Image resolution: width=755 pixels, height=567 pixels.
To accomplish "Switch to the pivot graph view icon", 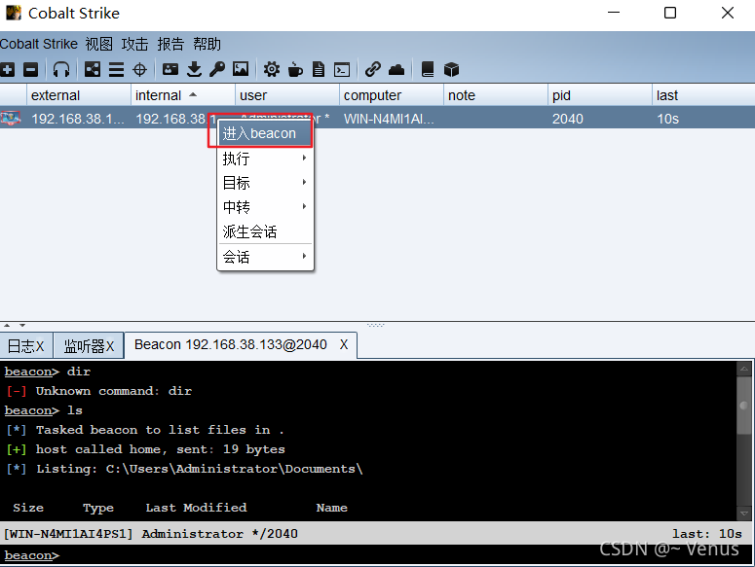I will click(x=93, y=70).
